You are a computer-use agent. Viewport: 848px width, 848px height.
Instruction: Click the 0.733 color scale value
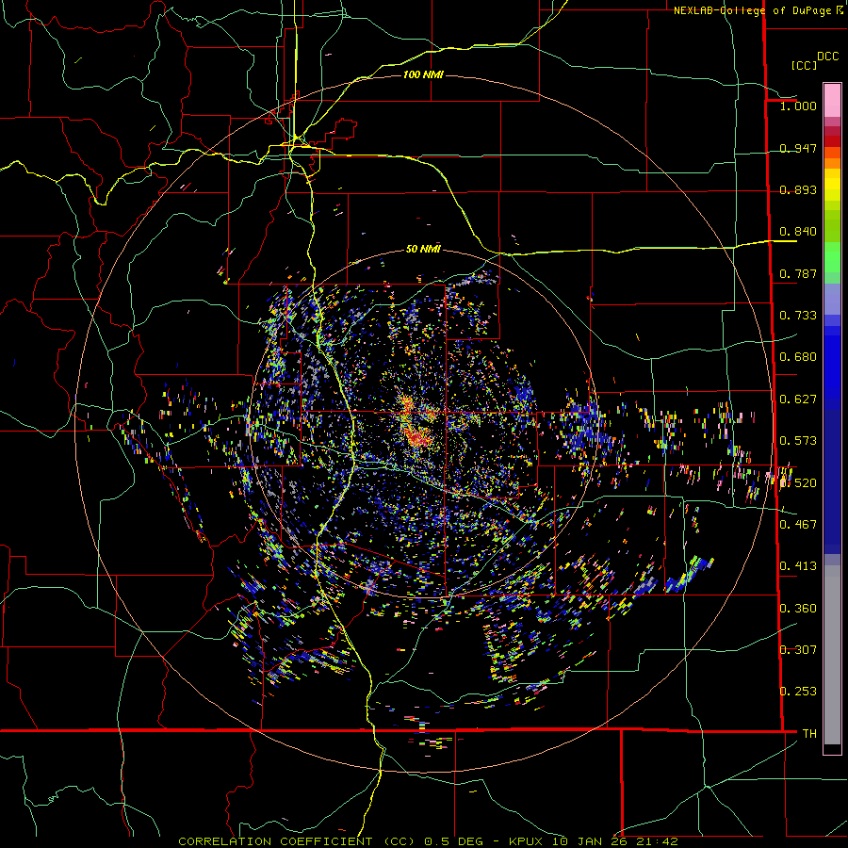click(798, 316)
